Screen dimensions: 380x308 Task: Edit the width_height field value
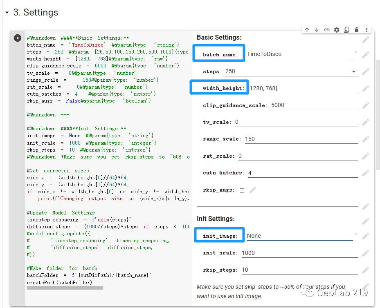[x=303, y=88]
